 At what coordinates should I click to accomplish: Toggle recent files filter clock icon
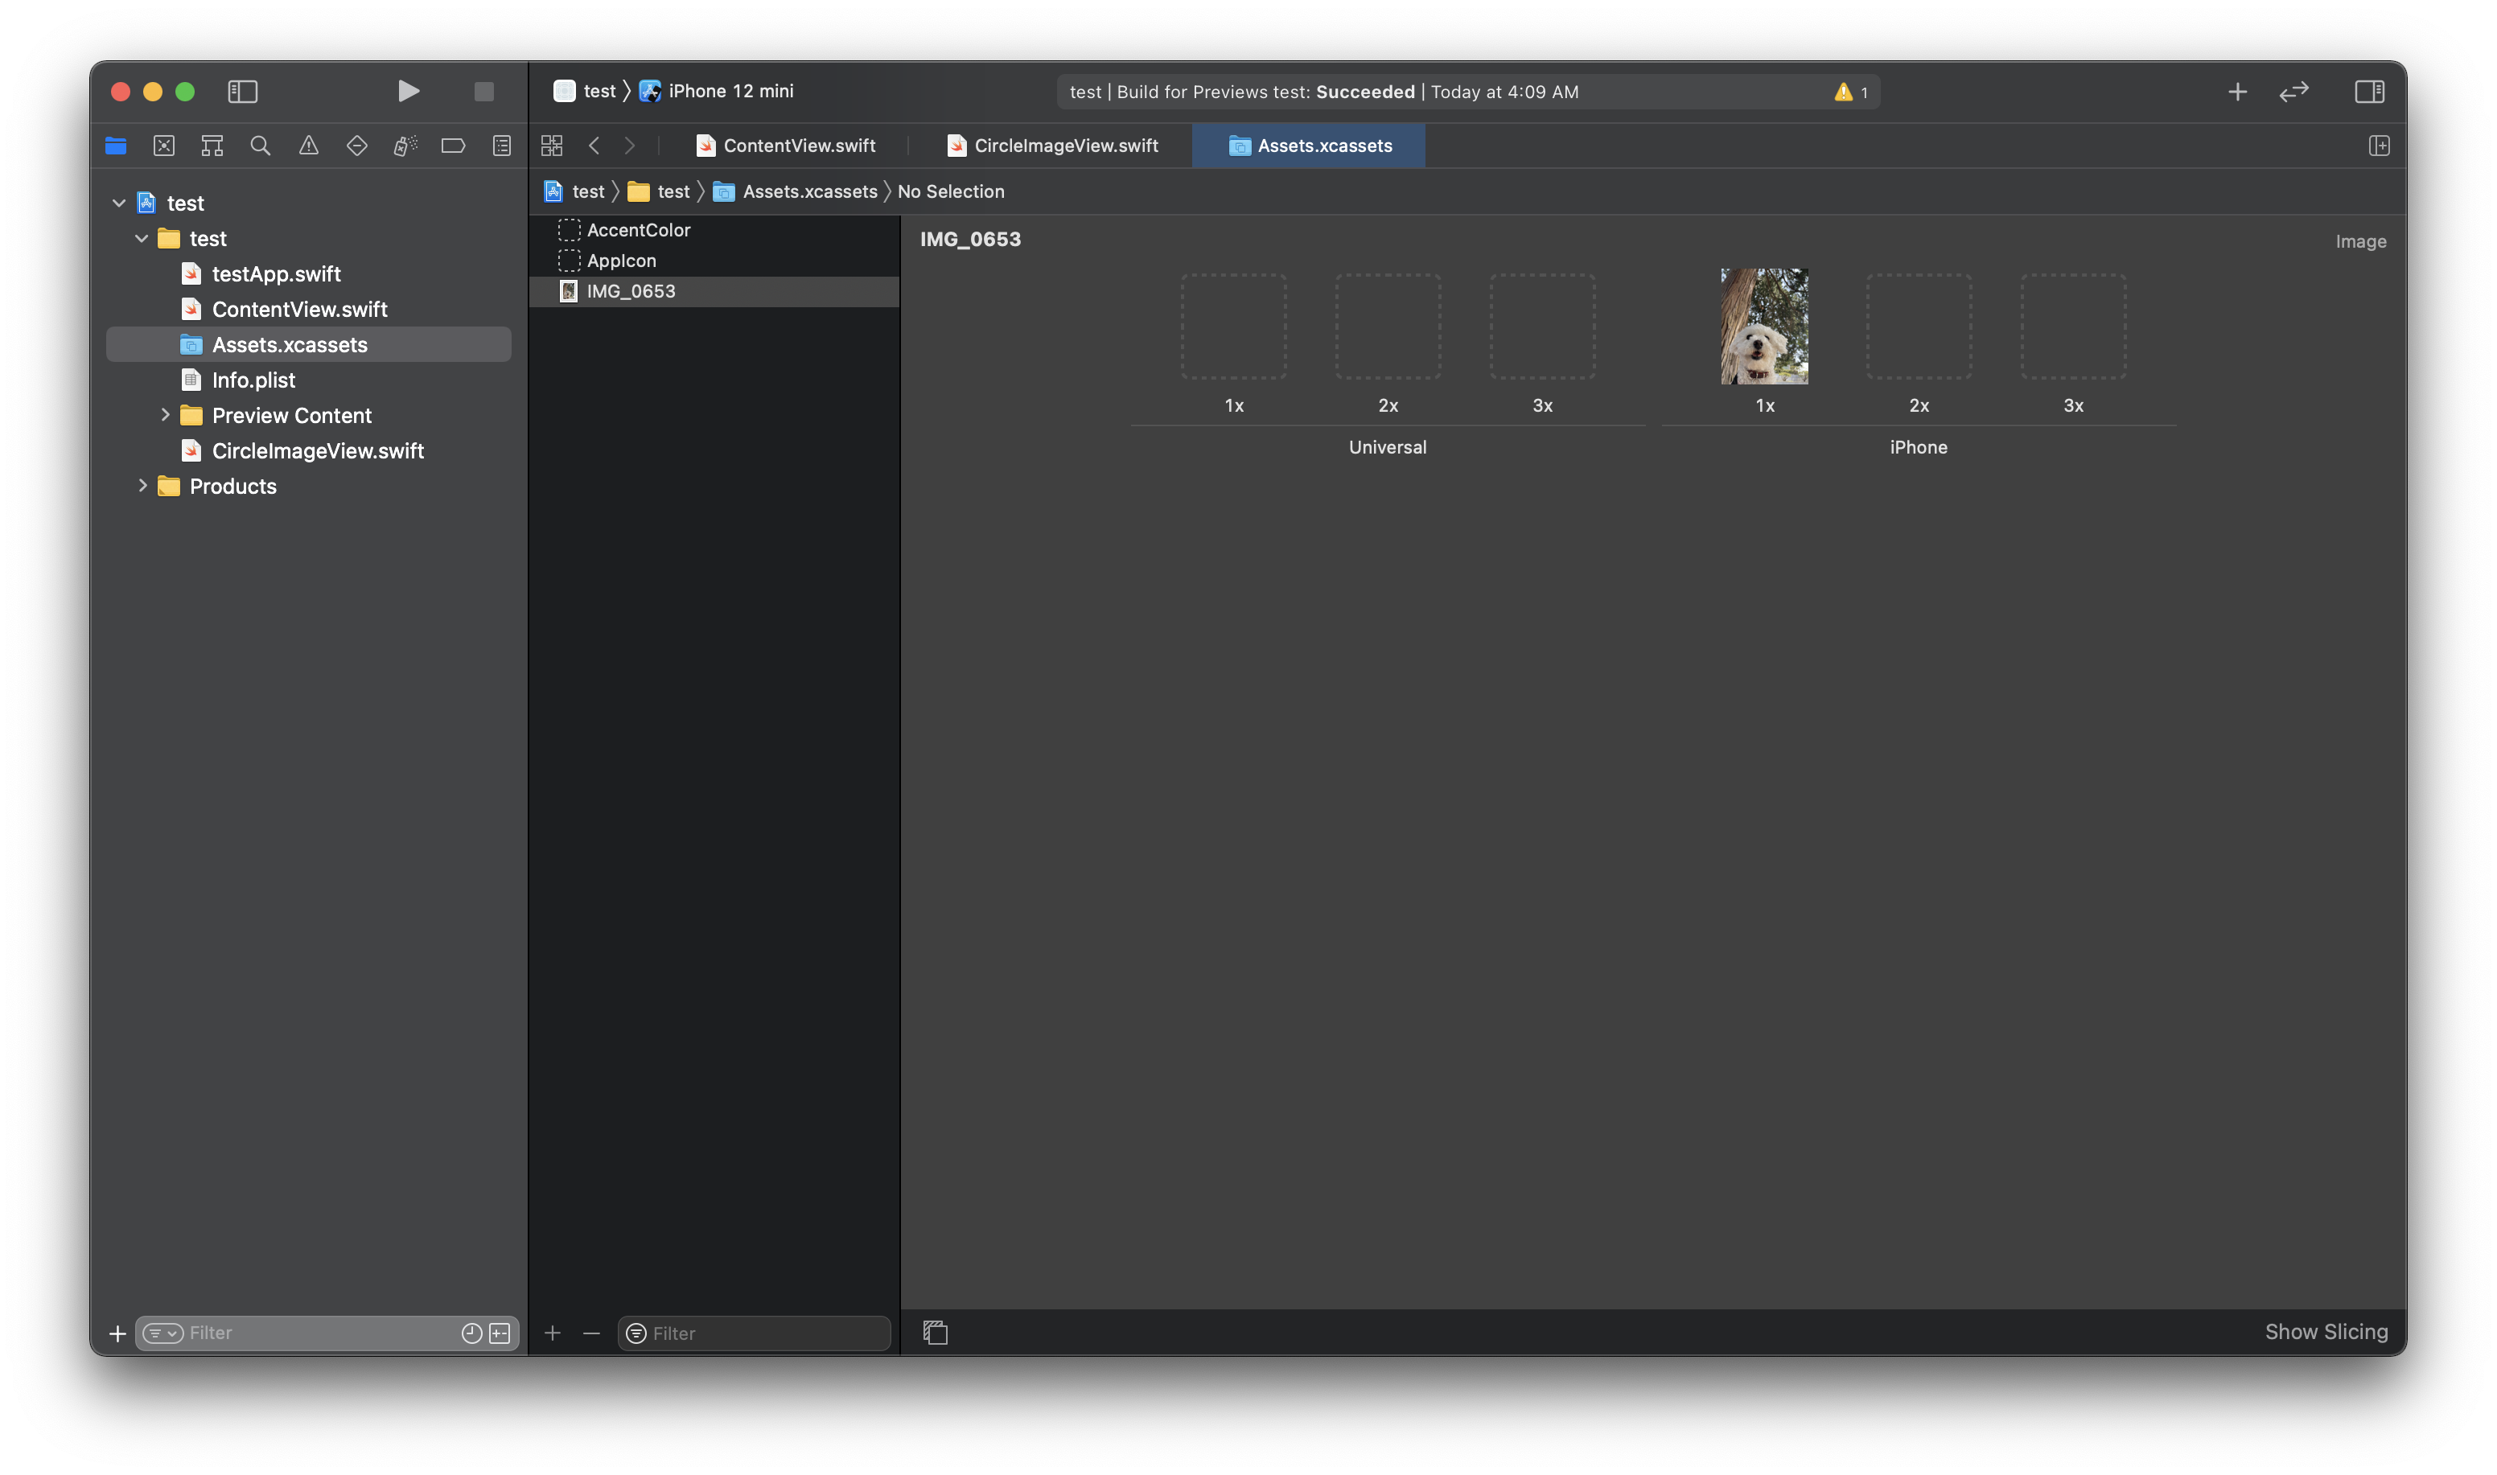[x=471, y=1333]
